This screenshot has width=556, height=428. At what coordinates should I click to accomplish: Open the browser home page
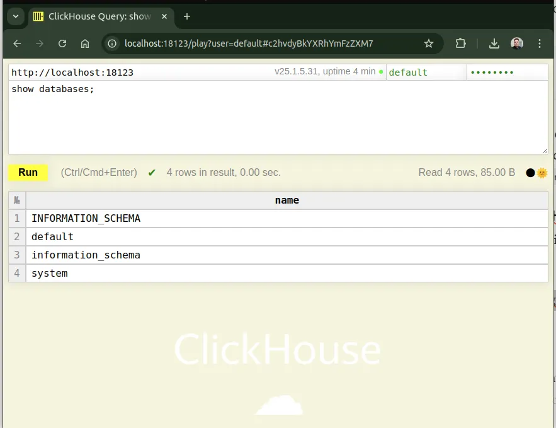click(85, 43)
